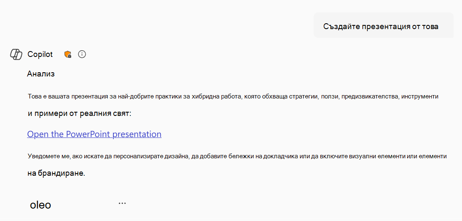Screen dimensions: 462x221
Task: Open the orange shield protection badge
Action: coord(68,54)
